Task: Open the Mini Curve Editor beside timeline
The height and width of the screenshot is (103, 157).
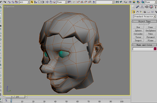Action: pos(6,100)
